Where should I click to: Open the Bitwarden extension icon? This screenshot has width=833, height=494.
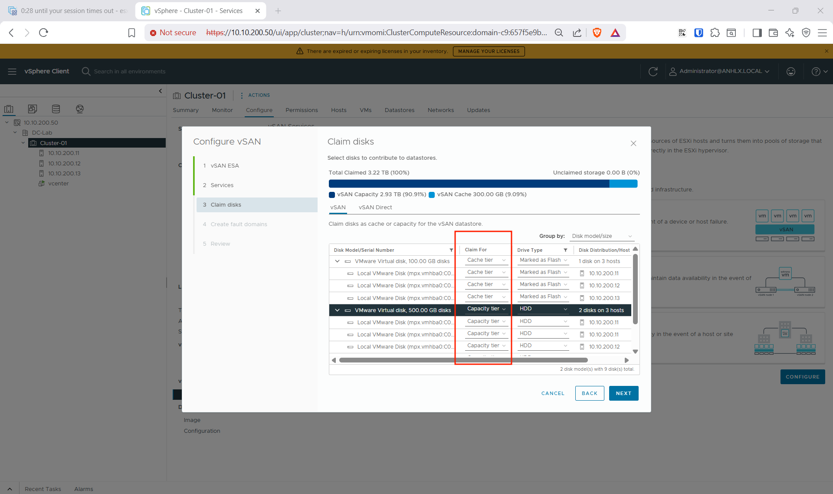tap(699, 33)
